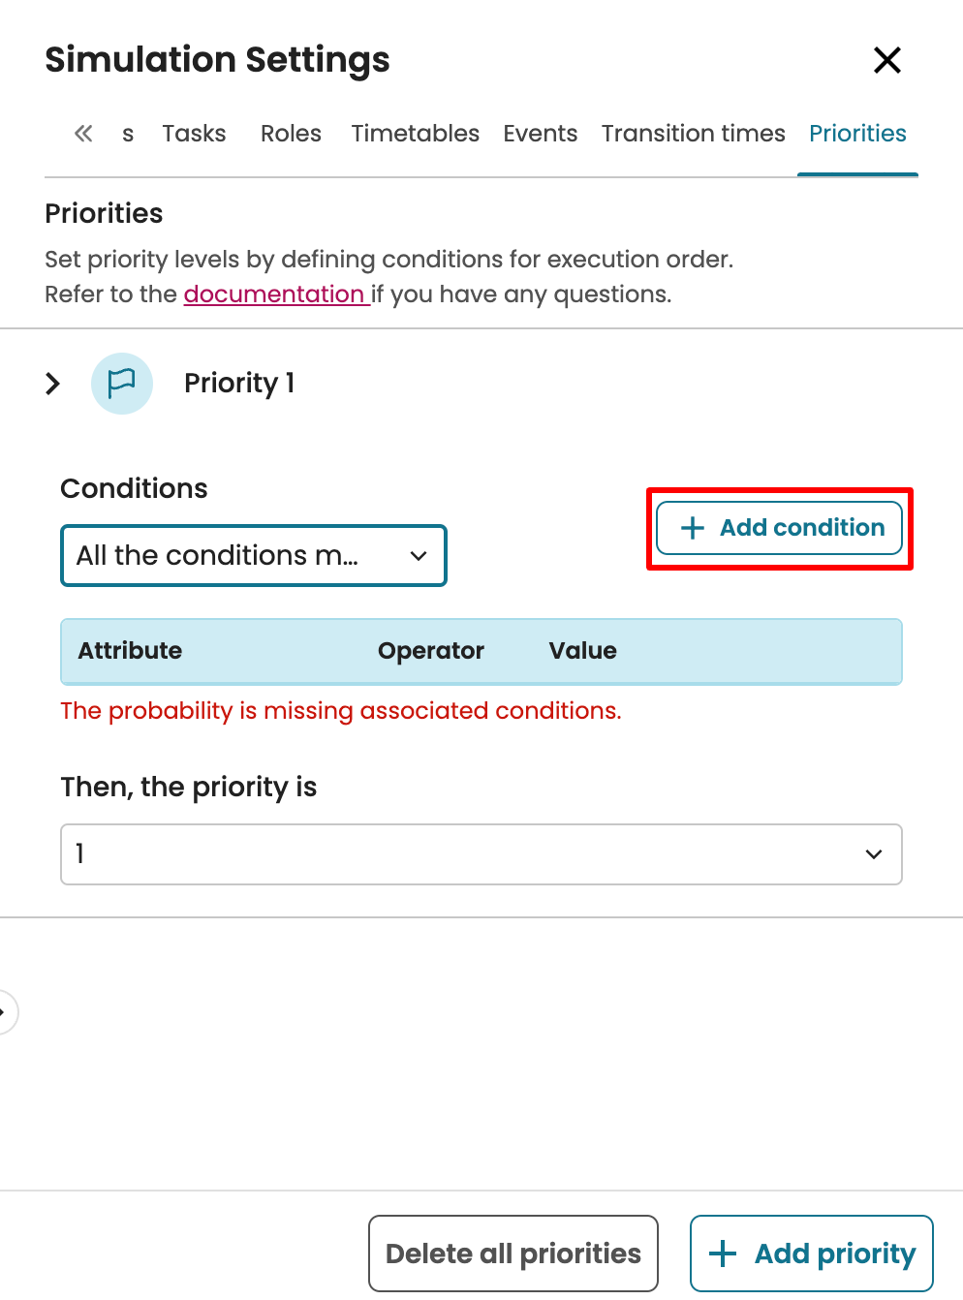Open the Transition times tab
This screenshot has height=1300, width=963.
(693, 134)
